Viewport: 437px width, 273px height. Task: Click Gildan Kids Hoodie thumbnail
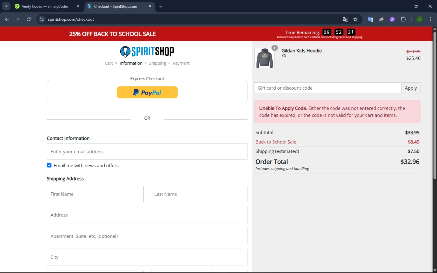[x=265, y=58]
